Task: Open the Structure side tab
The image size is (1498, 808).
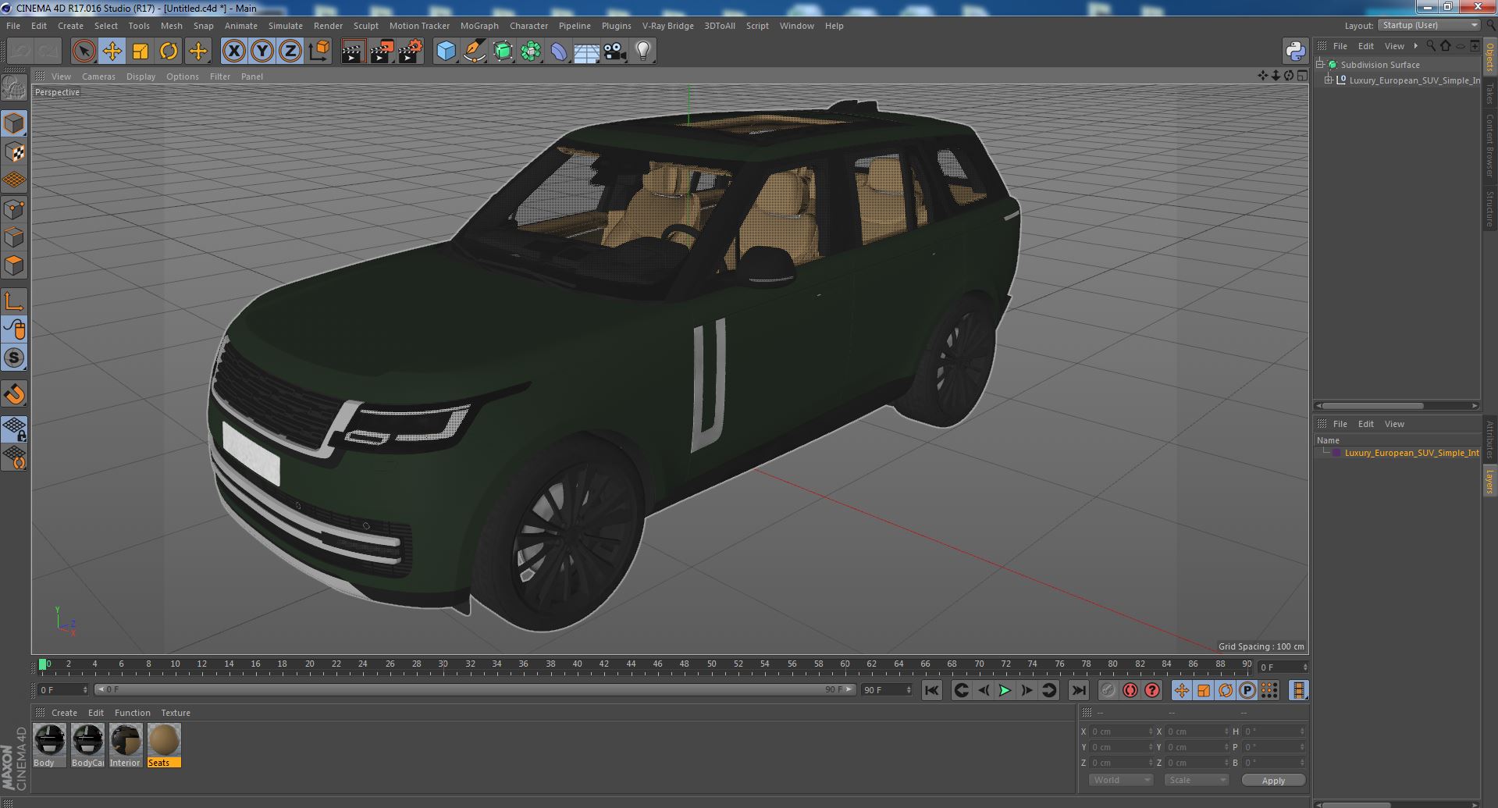Action: coord(1489,208)
